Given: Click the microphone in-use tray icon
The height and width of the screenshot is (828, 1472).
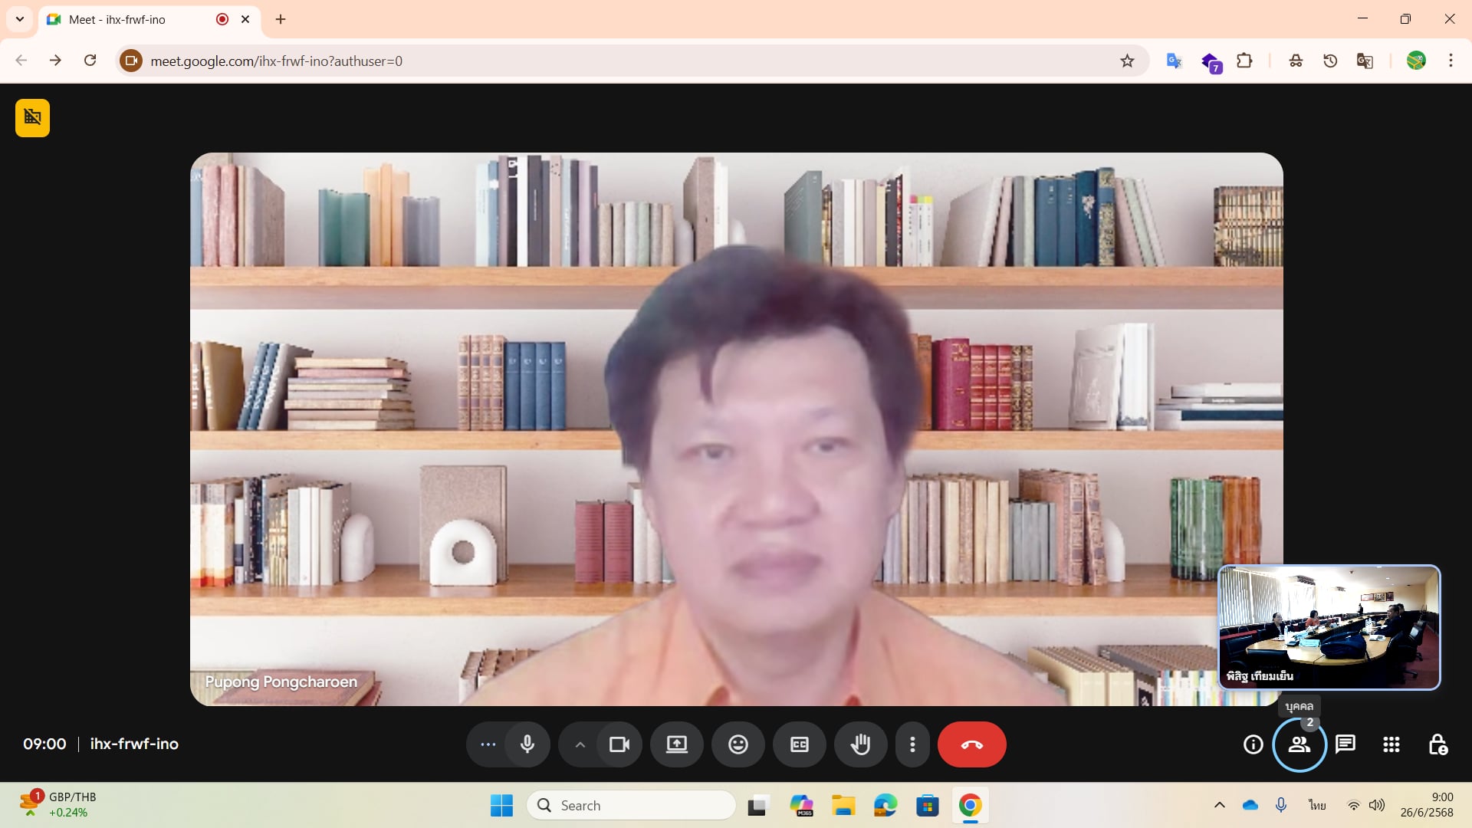Looking at the screenshot, I should pyautogui.click(x=1281, y=805).
